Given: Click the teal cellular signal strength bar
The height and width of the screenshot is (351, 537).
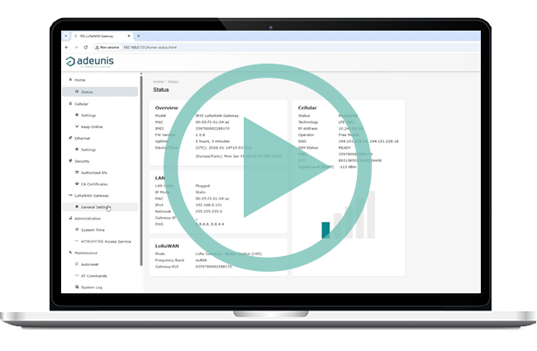Looking at the screenshot, I should (x=326, y=230).
